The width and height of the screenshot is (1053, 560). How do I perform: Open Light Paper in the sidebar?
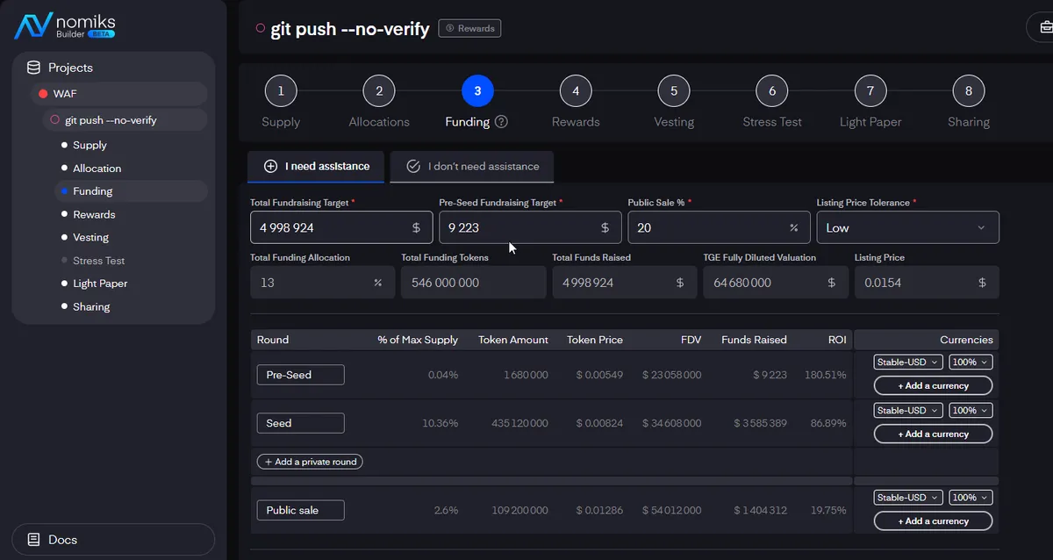(x=100, y=284)
